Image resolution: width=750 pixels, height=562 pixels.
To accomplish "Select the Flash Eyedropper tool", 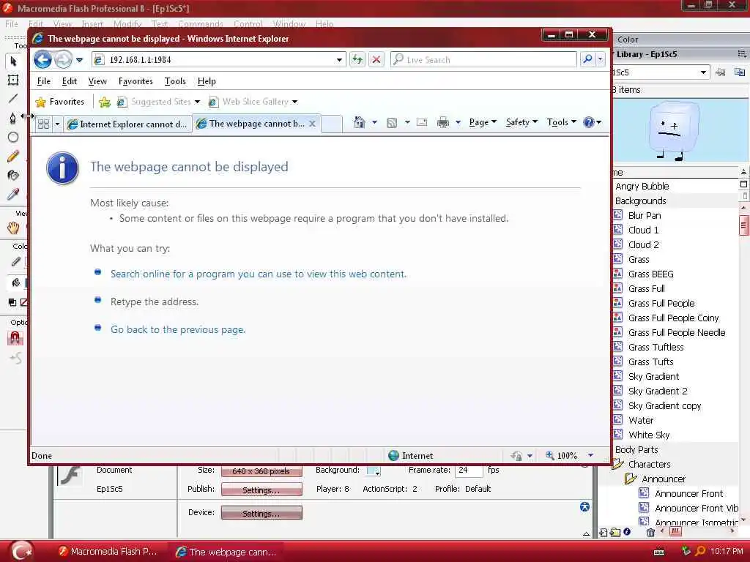I will 13,194.
